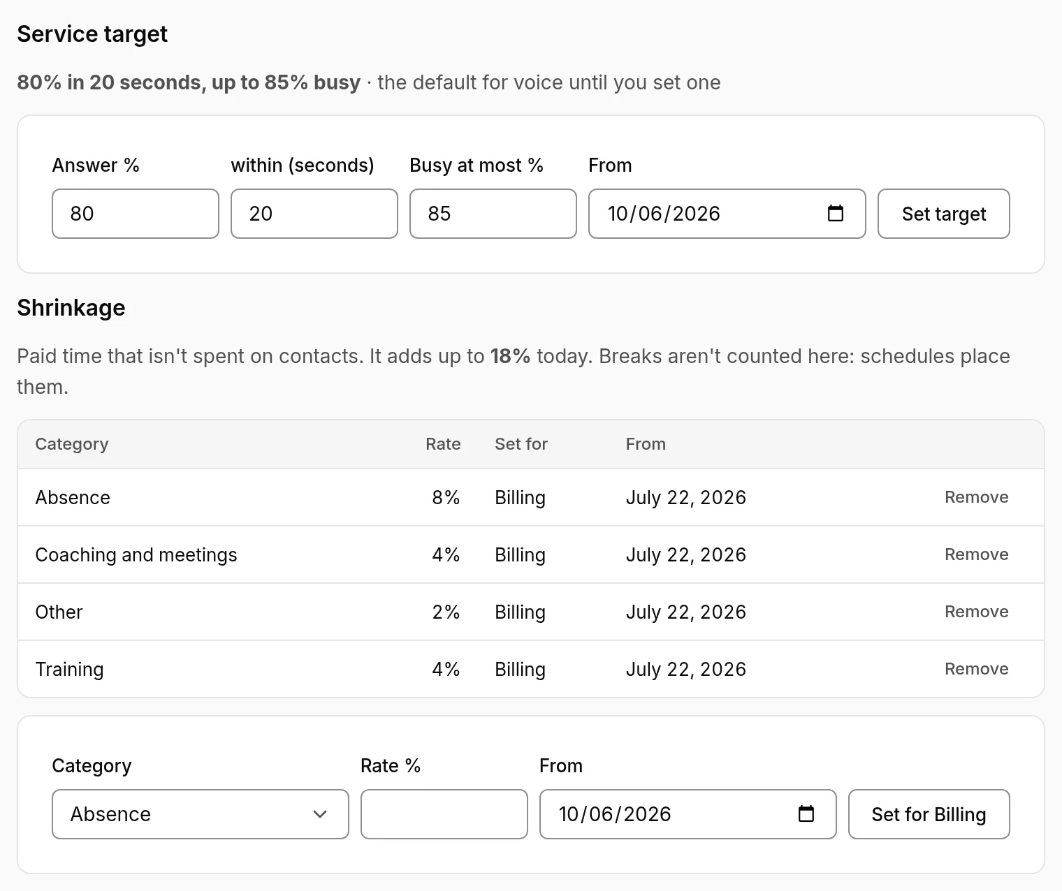This screenshot has height=891, width=1062.
Task: Focus the Busy at most % field
Action: click(x=493, y=214)
